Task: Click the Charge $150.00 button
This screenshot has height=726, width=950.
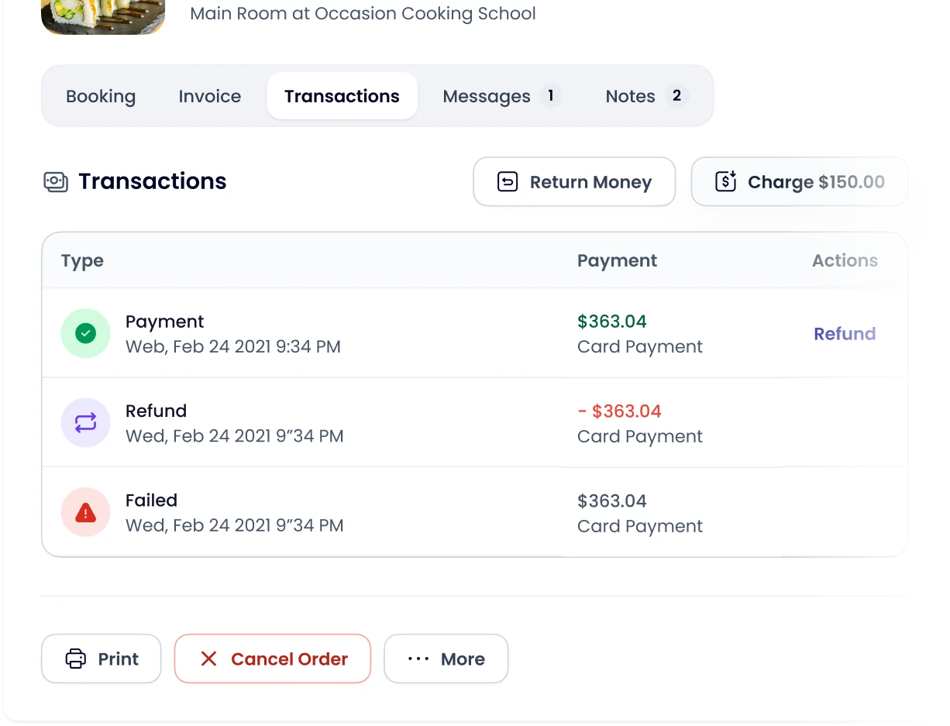Action: pyautogui.click(x=800, y=182)
